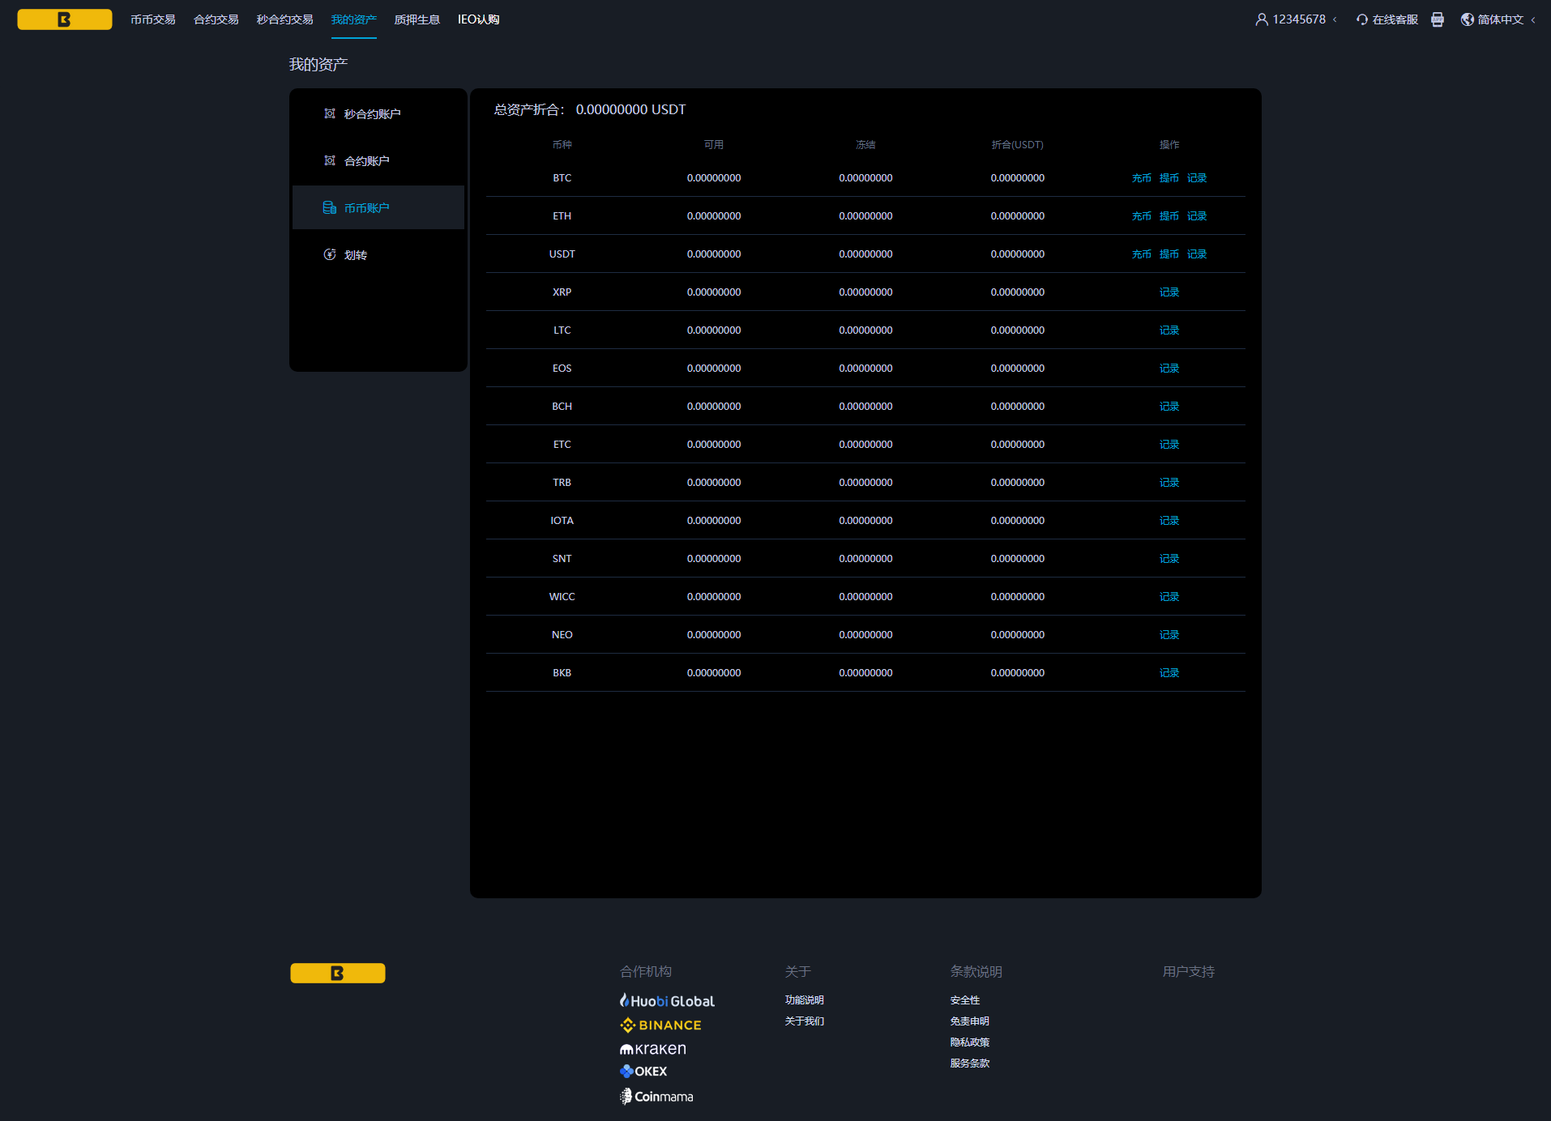Open 安全性 footer link
Viewport: 1551px width, 1121px height.
965,1000
